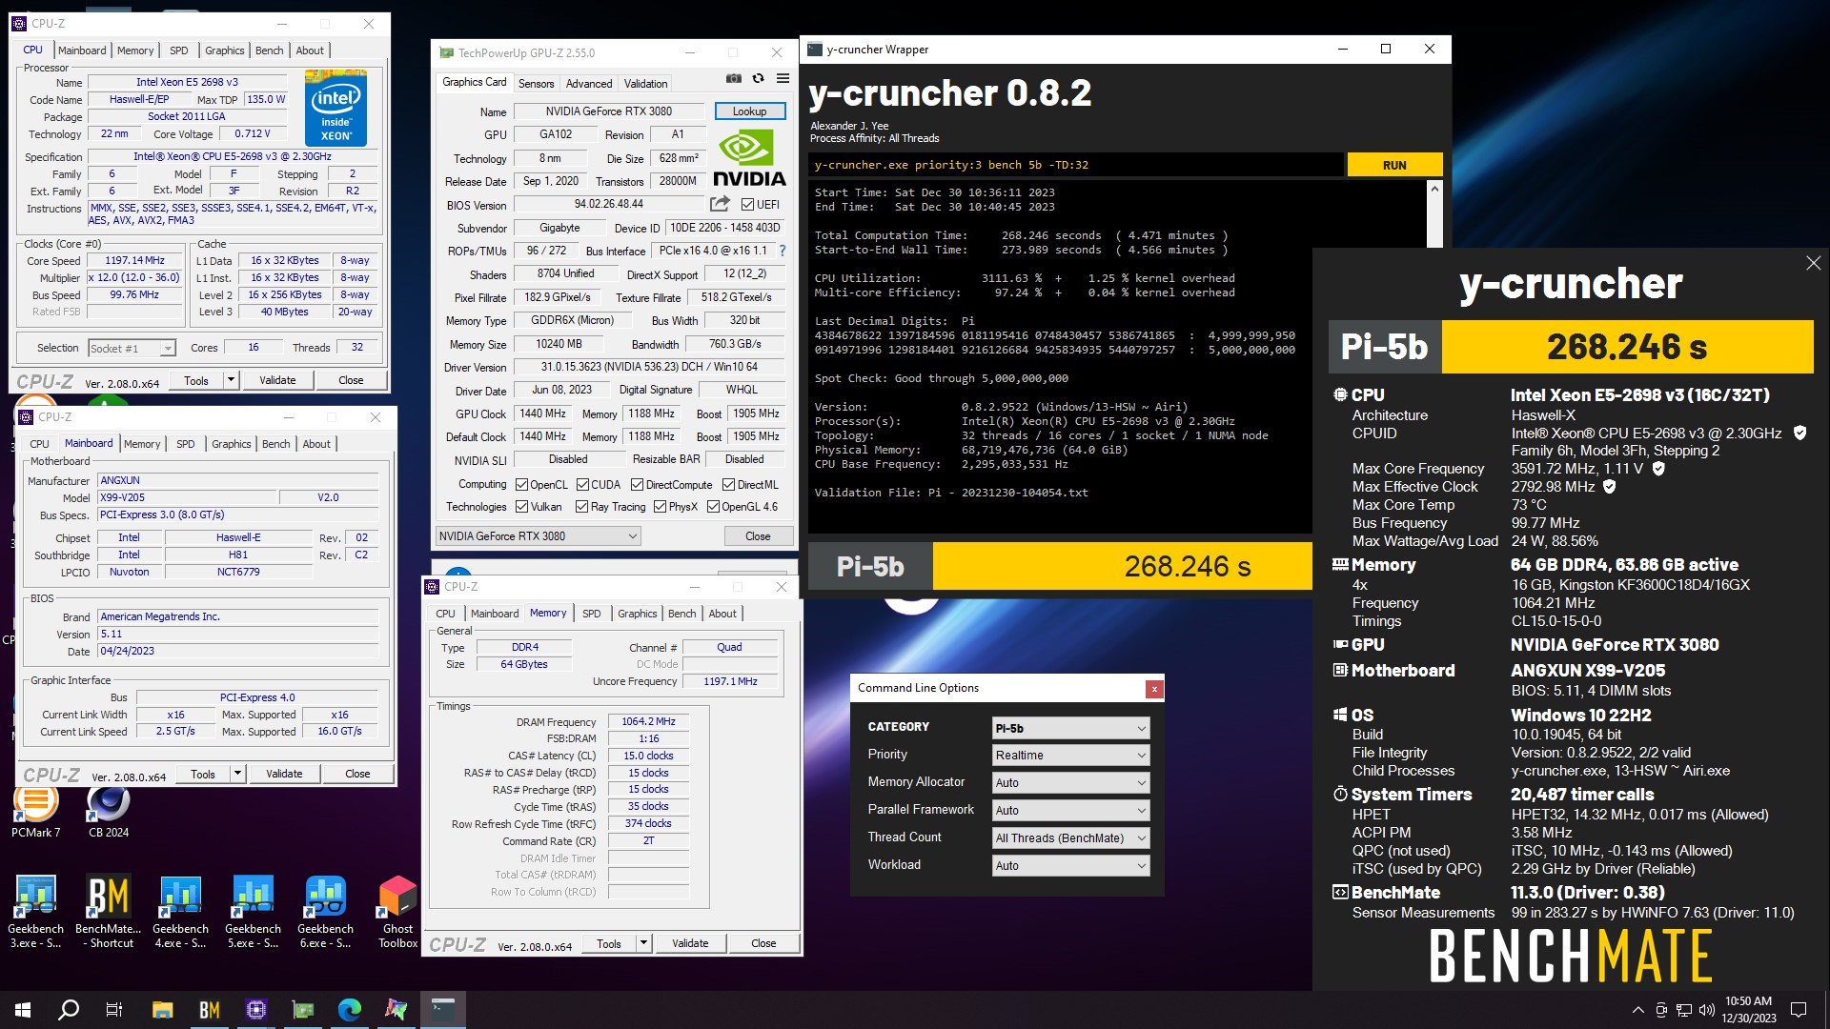The image size is (1830, 1029).
Task: Open Microsoft Edge from taskbar
Action: [x=350, y=1010]
